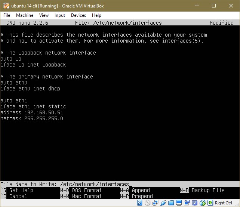Viewport: 240px width, 207px height.
Task: Click the shared folders status icon
Action: (x=171, y=203)
